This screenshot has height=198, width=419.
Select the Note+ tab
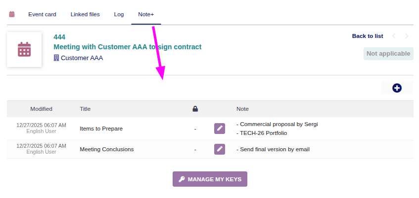146,14
